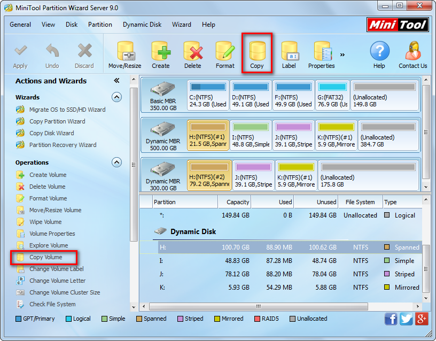
Task: Select the Basic MBR 350.00 GB disk icon
Action: coord(162,89)
